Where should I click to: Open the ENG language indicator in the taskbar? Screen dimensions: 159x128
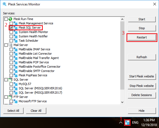[x=135, y=123]
